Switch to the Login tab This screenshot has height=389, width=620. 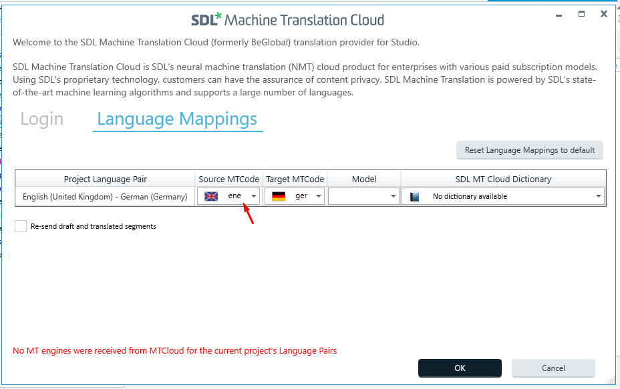[42, 119]
